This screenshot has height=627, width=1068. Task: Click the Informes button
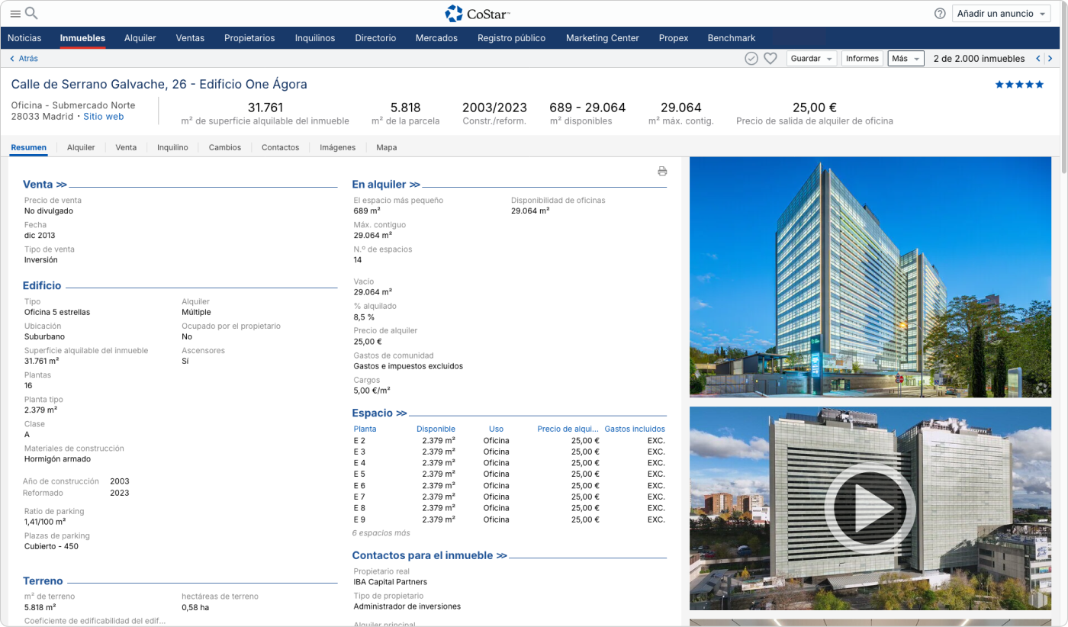pyautogui.click(x=862, y=59)
